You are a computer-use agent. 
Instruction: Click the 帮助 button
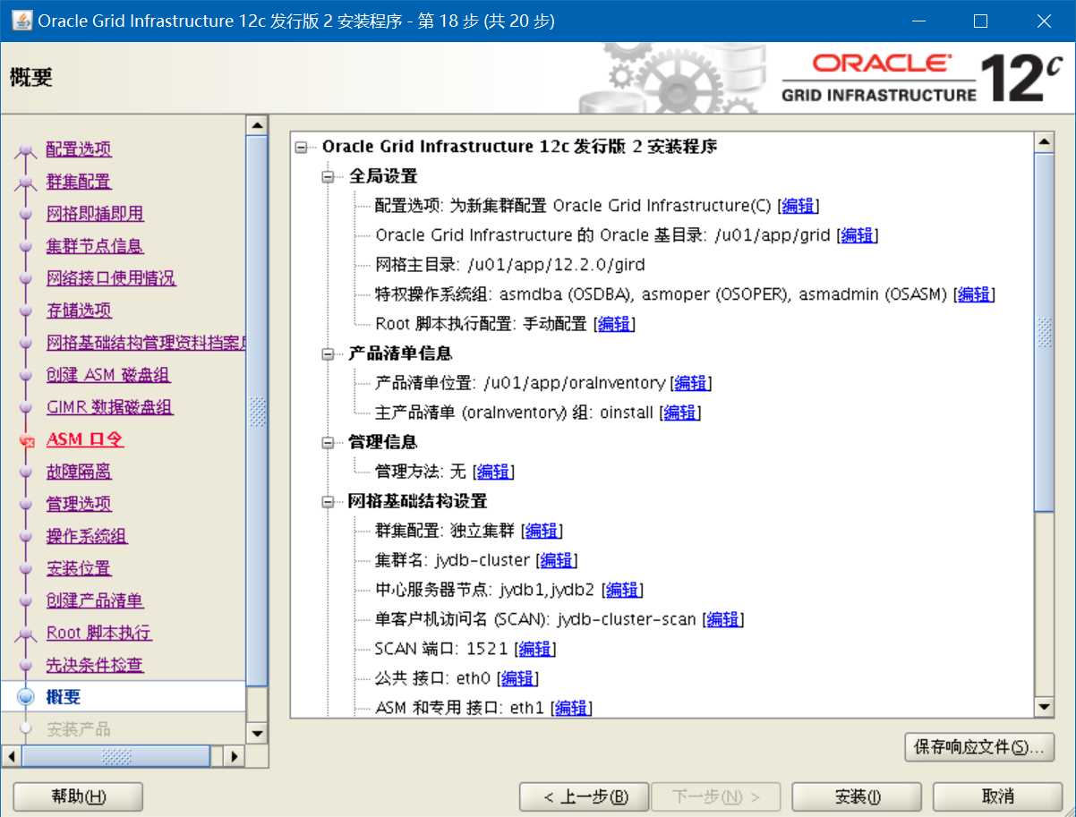78,796
